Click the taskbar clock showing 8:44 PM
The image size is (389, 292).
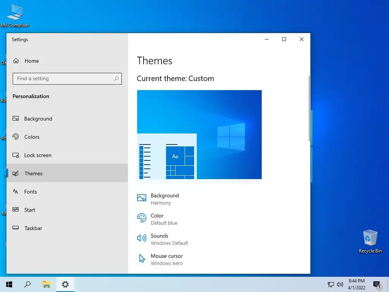click(x=356, y=284)
